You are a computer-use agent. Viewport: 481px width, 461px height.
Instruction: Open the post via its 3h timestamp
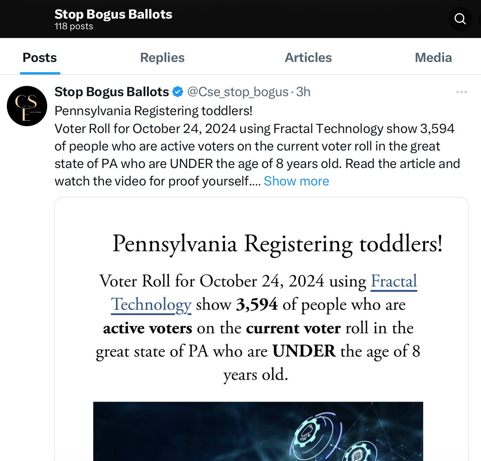click(x=303, y=92)
